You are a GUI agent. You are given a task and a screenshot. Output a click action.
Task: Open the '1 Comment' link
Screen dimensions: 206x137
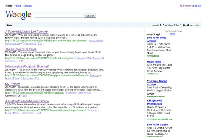tap(27, 78)
